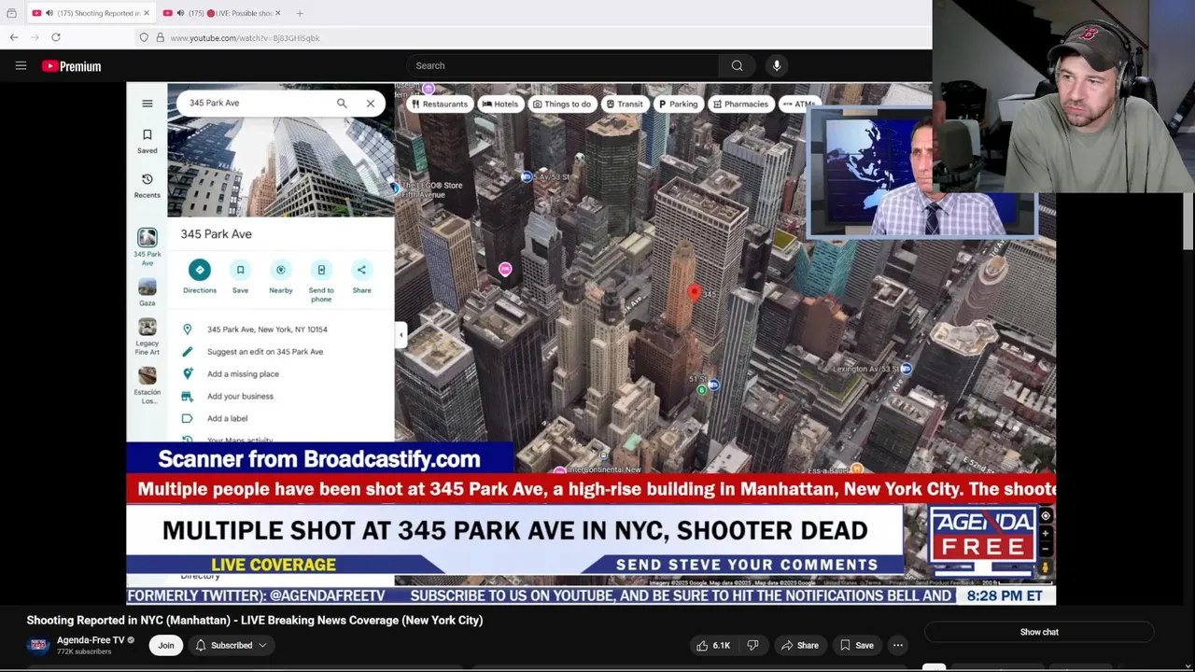Click Add a missing place
The image size is (1195, 672).
point(243,374)
